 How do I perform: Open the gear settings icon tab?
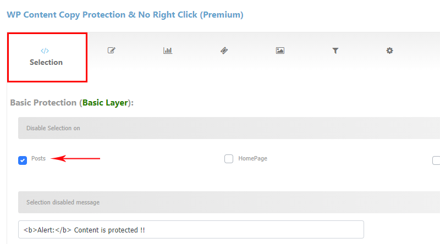pyautogui.click(x=389, y=51)
